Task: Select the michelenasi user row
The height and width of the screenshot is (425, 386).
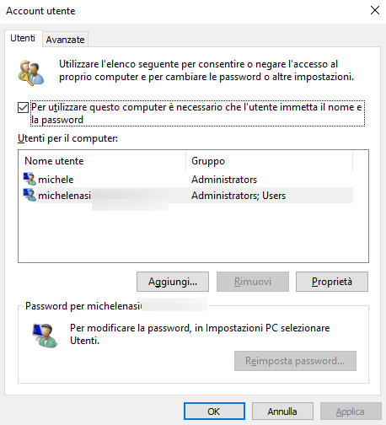Action: pos(188,196)
